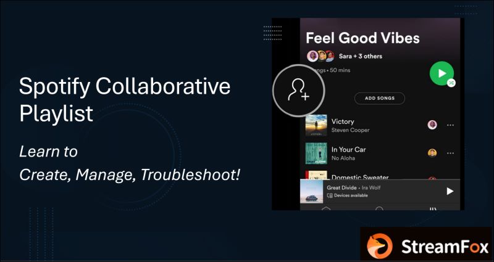Select the In Your Car album artwork
494x262 pixels.
(x=316, y=153)
